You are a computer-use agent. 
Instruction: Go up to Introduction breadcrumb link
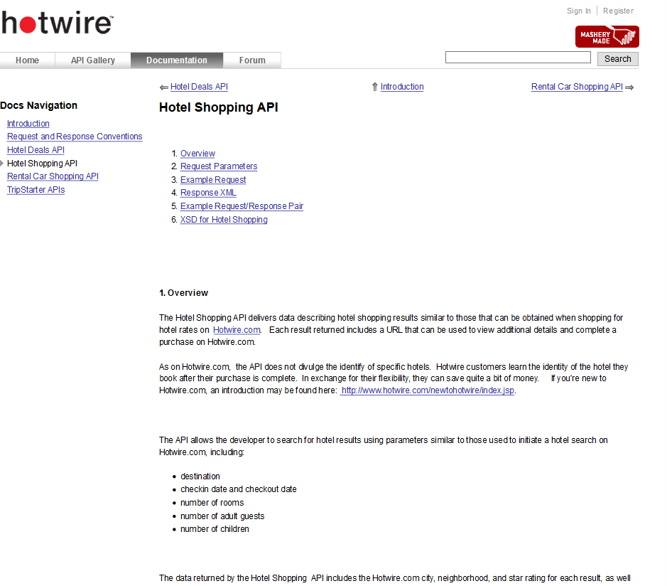pos(402,87)
